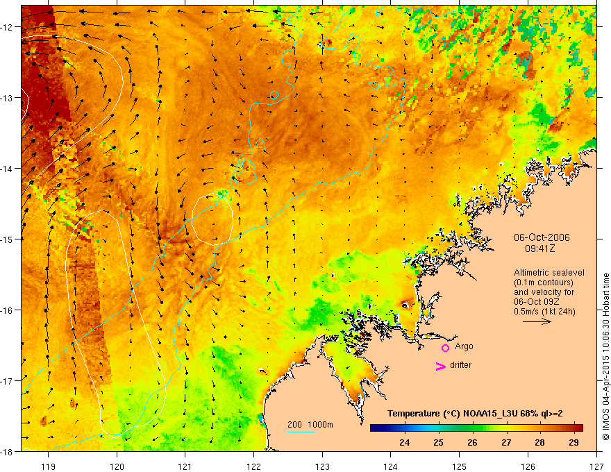This screenshot has width=611, height=472.
Task: Click the '0.5m/s (1kt 24h)' scale text
Action: coord(544,312)
